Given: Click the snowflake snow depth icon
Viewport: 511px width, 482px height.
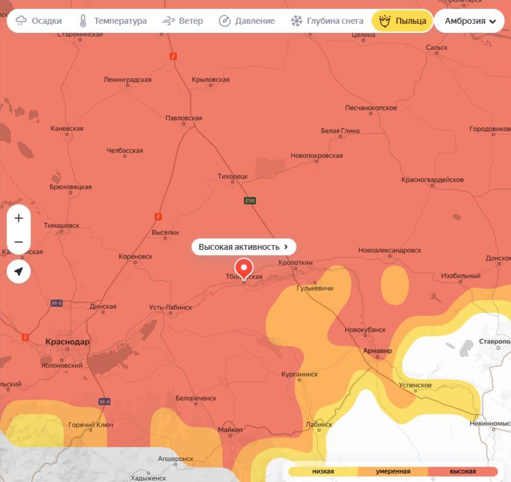Looking at the screenshot, I should point(297,21).
